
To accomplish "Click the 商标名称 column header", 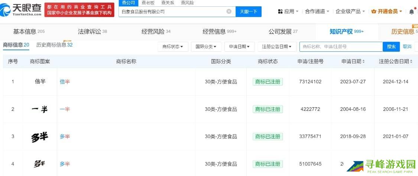I will point(126,61).
